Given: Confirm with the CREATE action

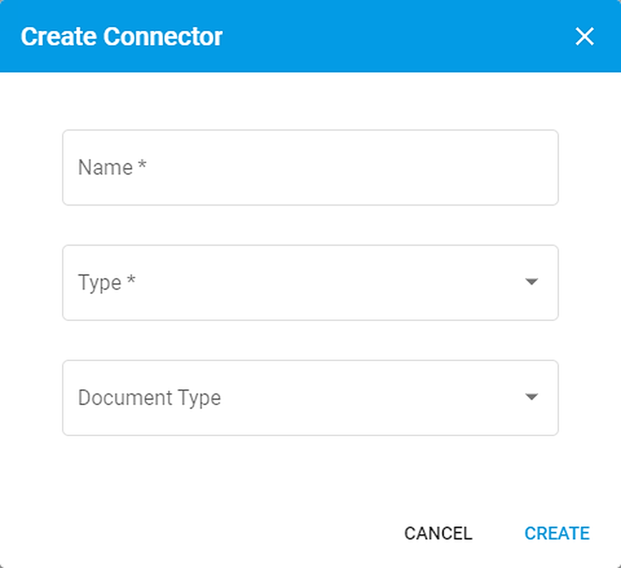Looking at the screenshot, I should click(x=557, y=533).
